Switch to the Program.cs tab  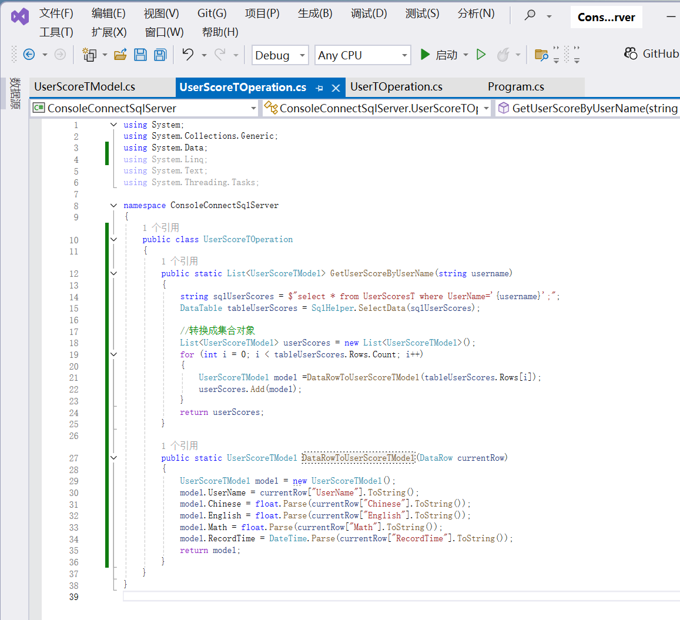tap(515, 86)
